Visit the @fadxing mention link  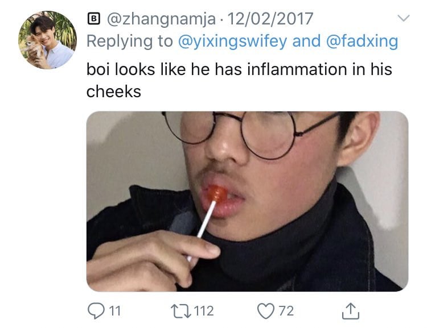coord(362,41)
